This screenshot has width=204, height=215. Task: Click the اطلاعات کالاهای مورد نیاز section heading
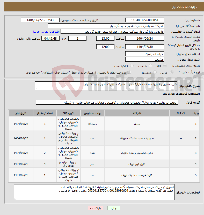pos(181,94)
